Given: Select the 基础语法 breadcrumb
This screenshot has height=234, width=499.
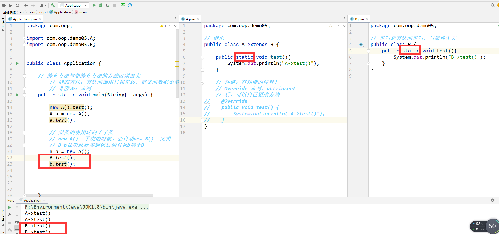Looking at the screenshot, I should tap(9, 12).
